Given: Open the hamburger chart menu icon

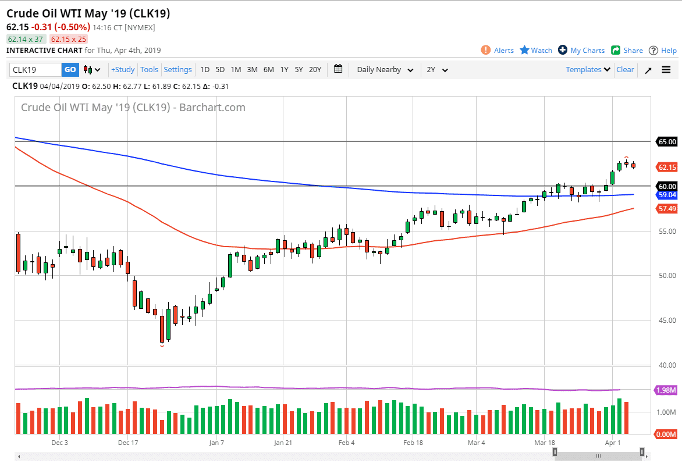Looking at the screenshot, I should point(665,69).
